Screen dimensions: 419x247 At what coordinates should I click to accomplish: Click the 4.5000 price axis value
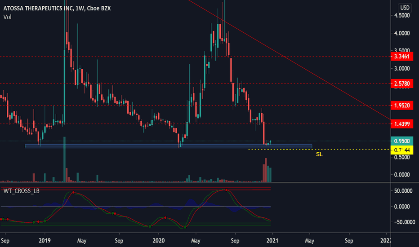click(402, 15)
